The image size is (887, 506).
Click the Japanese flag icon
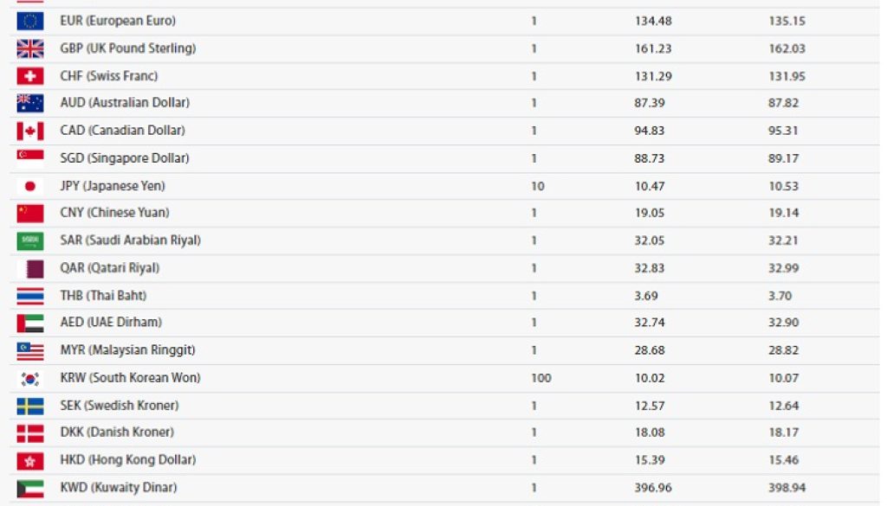pyautogui.click(x=29, y=186)
